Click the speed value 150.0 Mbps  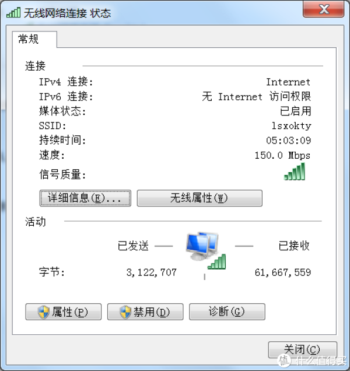[x=282, y=155]
